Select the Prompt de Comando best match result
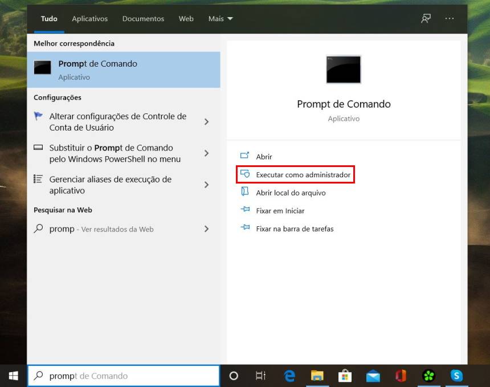The height and width of the screenshot is (387, 490). (124, 70)
